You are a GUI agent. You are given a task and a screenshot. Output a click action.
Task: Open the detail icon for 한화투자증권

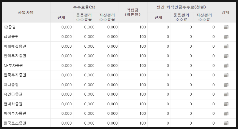point(226,56)
